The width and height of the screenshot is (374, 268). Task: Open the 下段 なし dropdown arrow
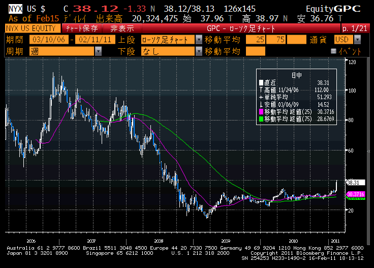199,51
